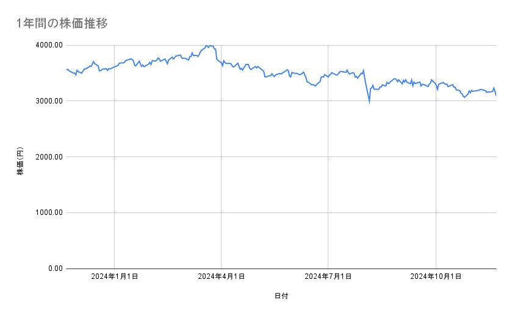Viewport: 512px width, 316px height.
Task: Click the stock line's highest peak near 4000
Action: (207, 46)
